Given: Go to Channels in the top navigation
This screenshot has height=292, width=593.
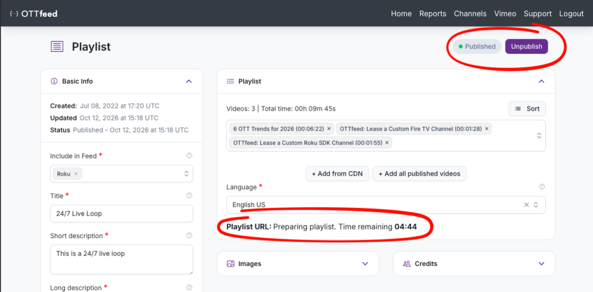Looking at the screenshot, I should tap(470, 14).
